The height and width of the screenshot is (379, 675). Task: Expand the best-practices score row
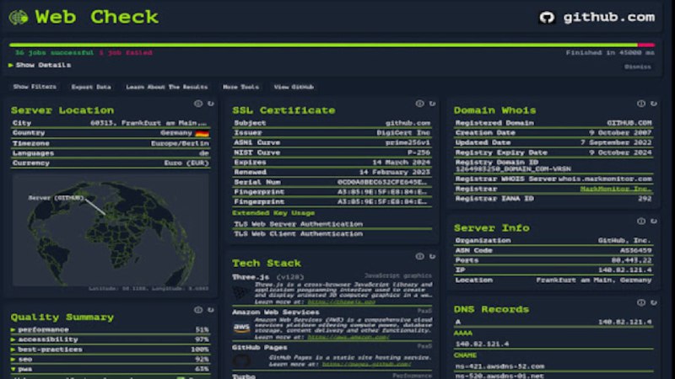point(111,350)
